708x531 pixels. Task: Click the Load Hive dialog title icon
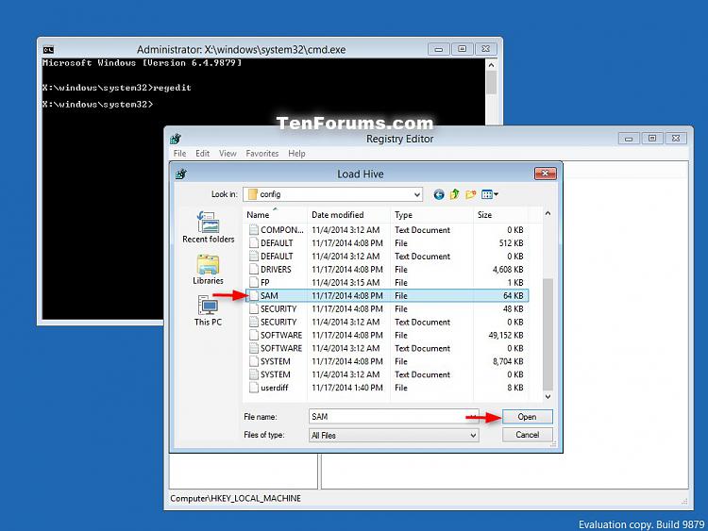pos(181,174)
